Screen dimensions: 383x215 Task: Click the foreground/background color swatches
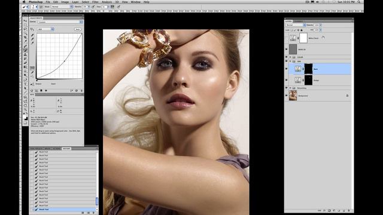(x=25, y=118)
